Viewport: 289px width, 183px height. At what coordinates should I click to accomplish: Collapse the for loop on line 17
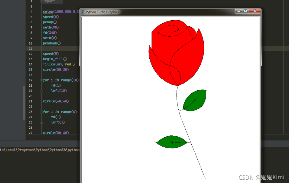coord(41,80)
